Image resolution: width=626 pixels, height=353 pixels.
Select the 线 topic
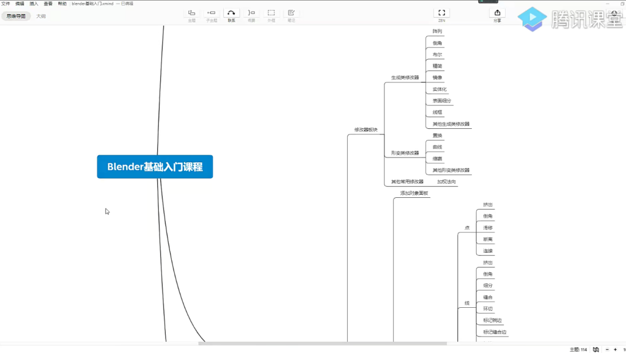click(467, 303)
